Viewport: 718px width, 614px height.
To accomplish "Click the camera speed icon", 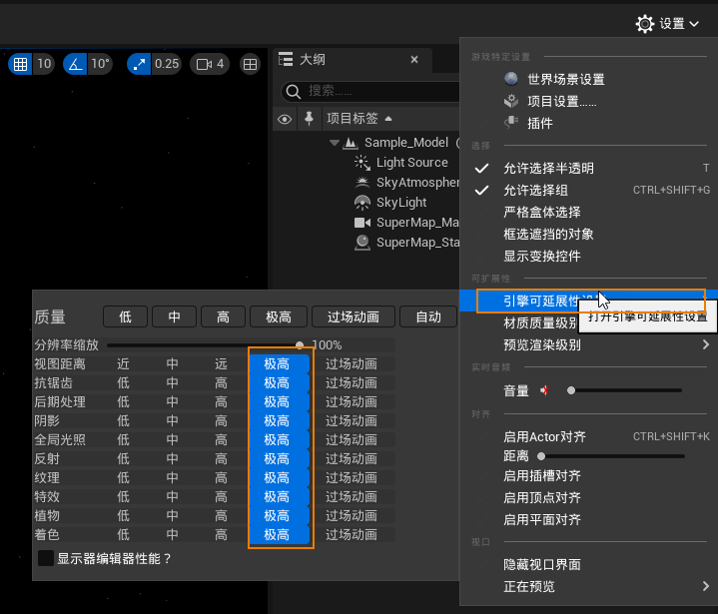I will (x=205, y=64).
